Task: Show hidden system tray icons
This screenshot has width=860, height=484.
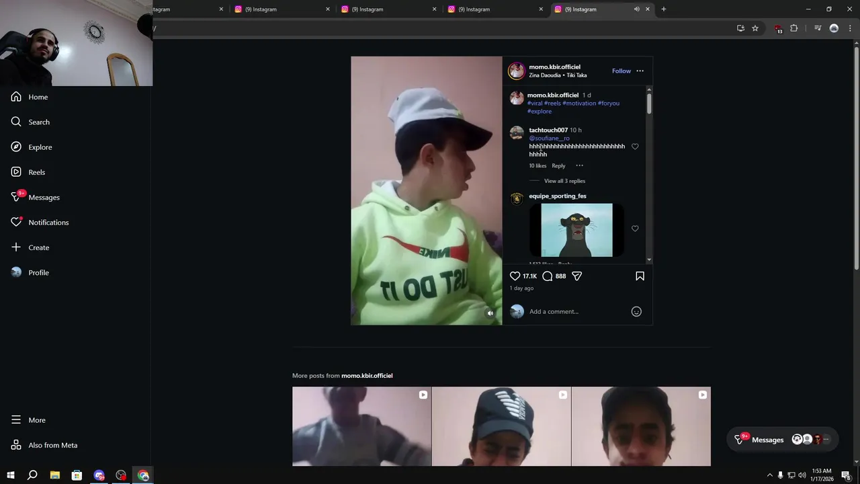Action: pyautogui.click(x=769, y=475)
